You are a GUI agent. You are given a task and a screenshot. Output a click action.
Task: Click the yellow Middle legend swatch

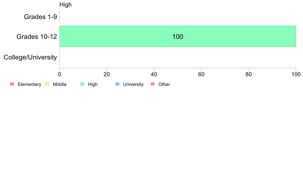(x=47, y=84)
